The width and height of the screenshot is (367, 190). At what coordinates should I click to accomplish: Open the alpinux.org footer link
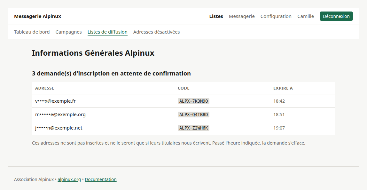(x=69, y=179)
